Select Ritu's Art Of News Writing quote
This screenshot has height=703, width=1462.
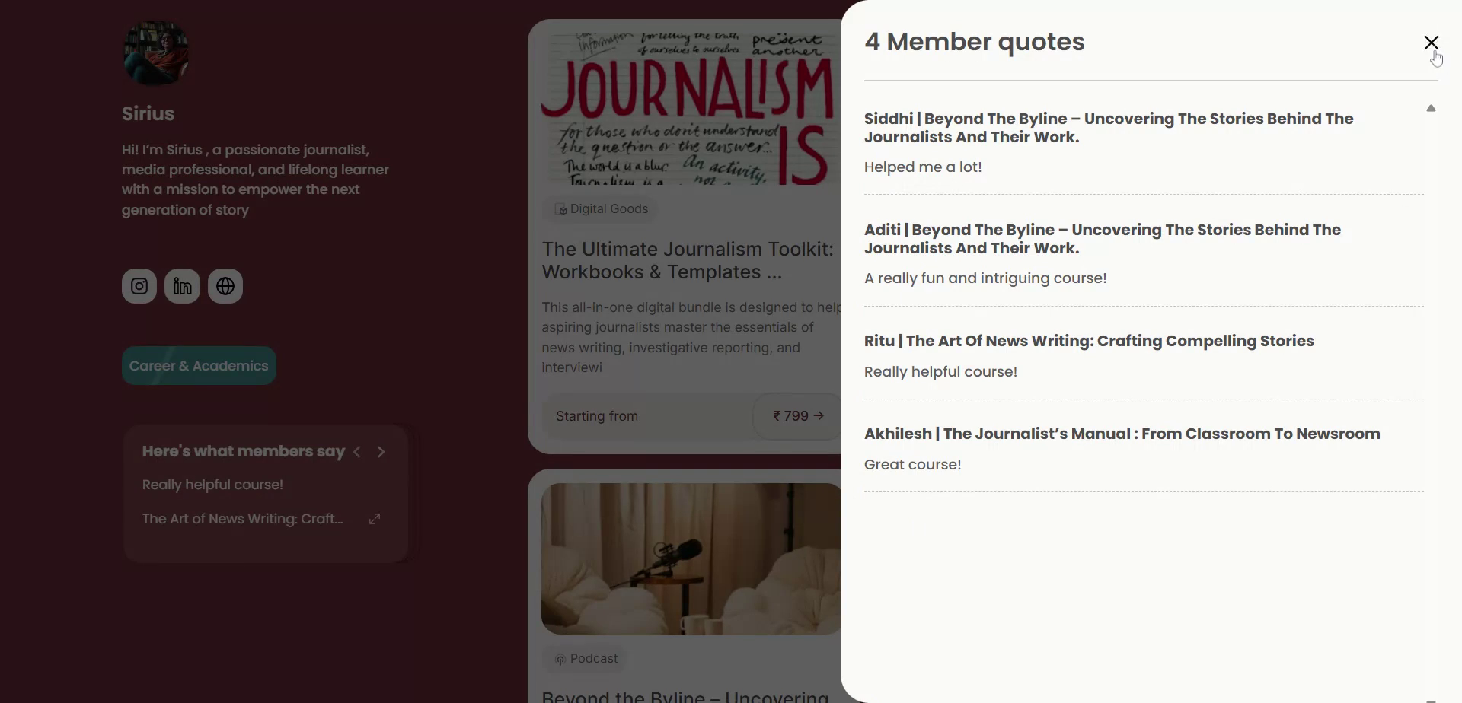[1088, 341]
